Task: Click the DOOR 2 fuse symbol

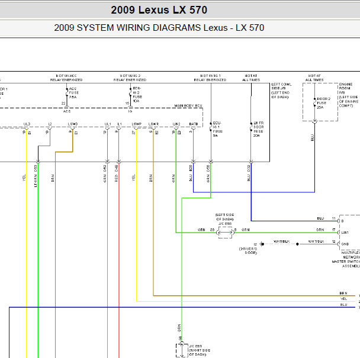Action: 314,102
